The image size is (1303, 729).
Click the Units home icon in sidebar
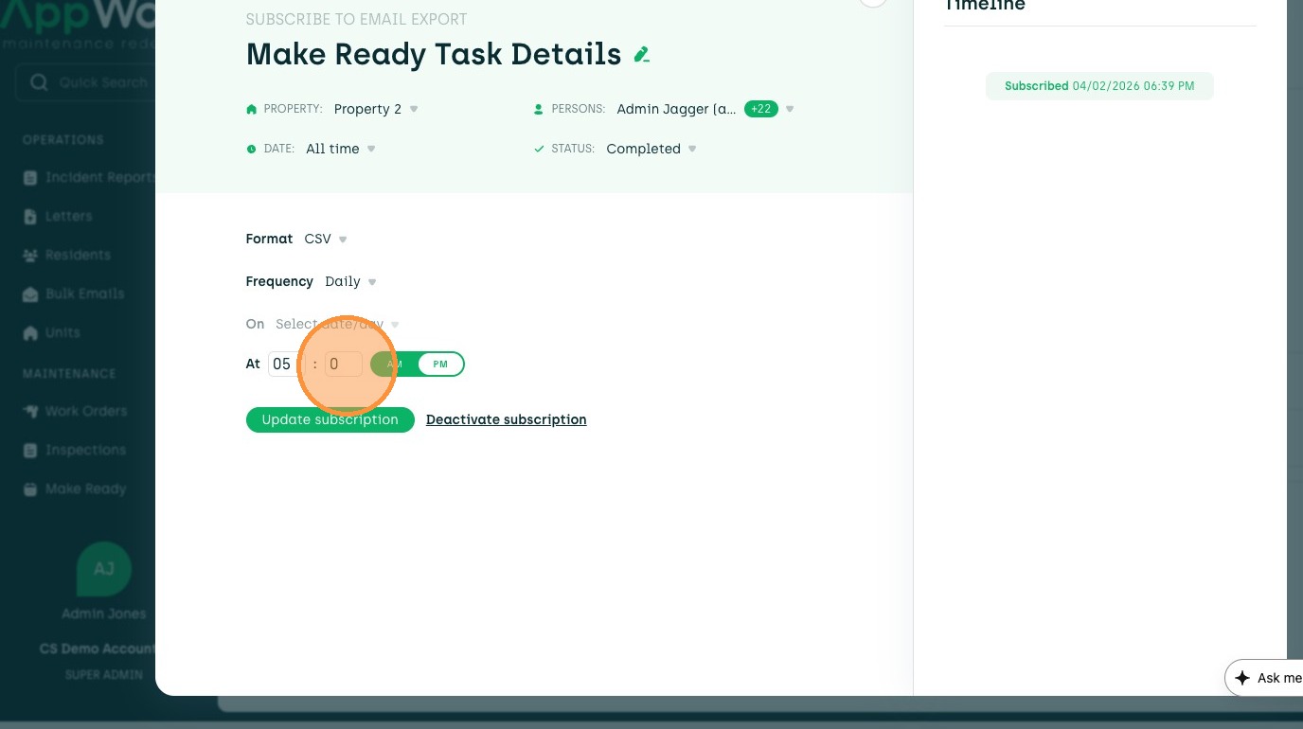[x=30, y=333]
